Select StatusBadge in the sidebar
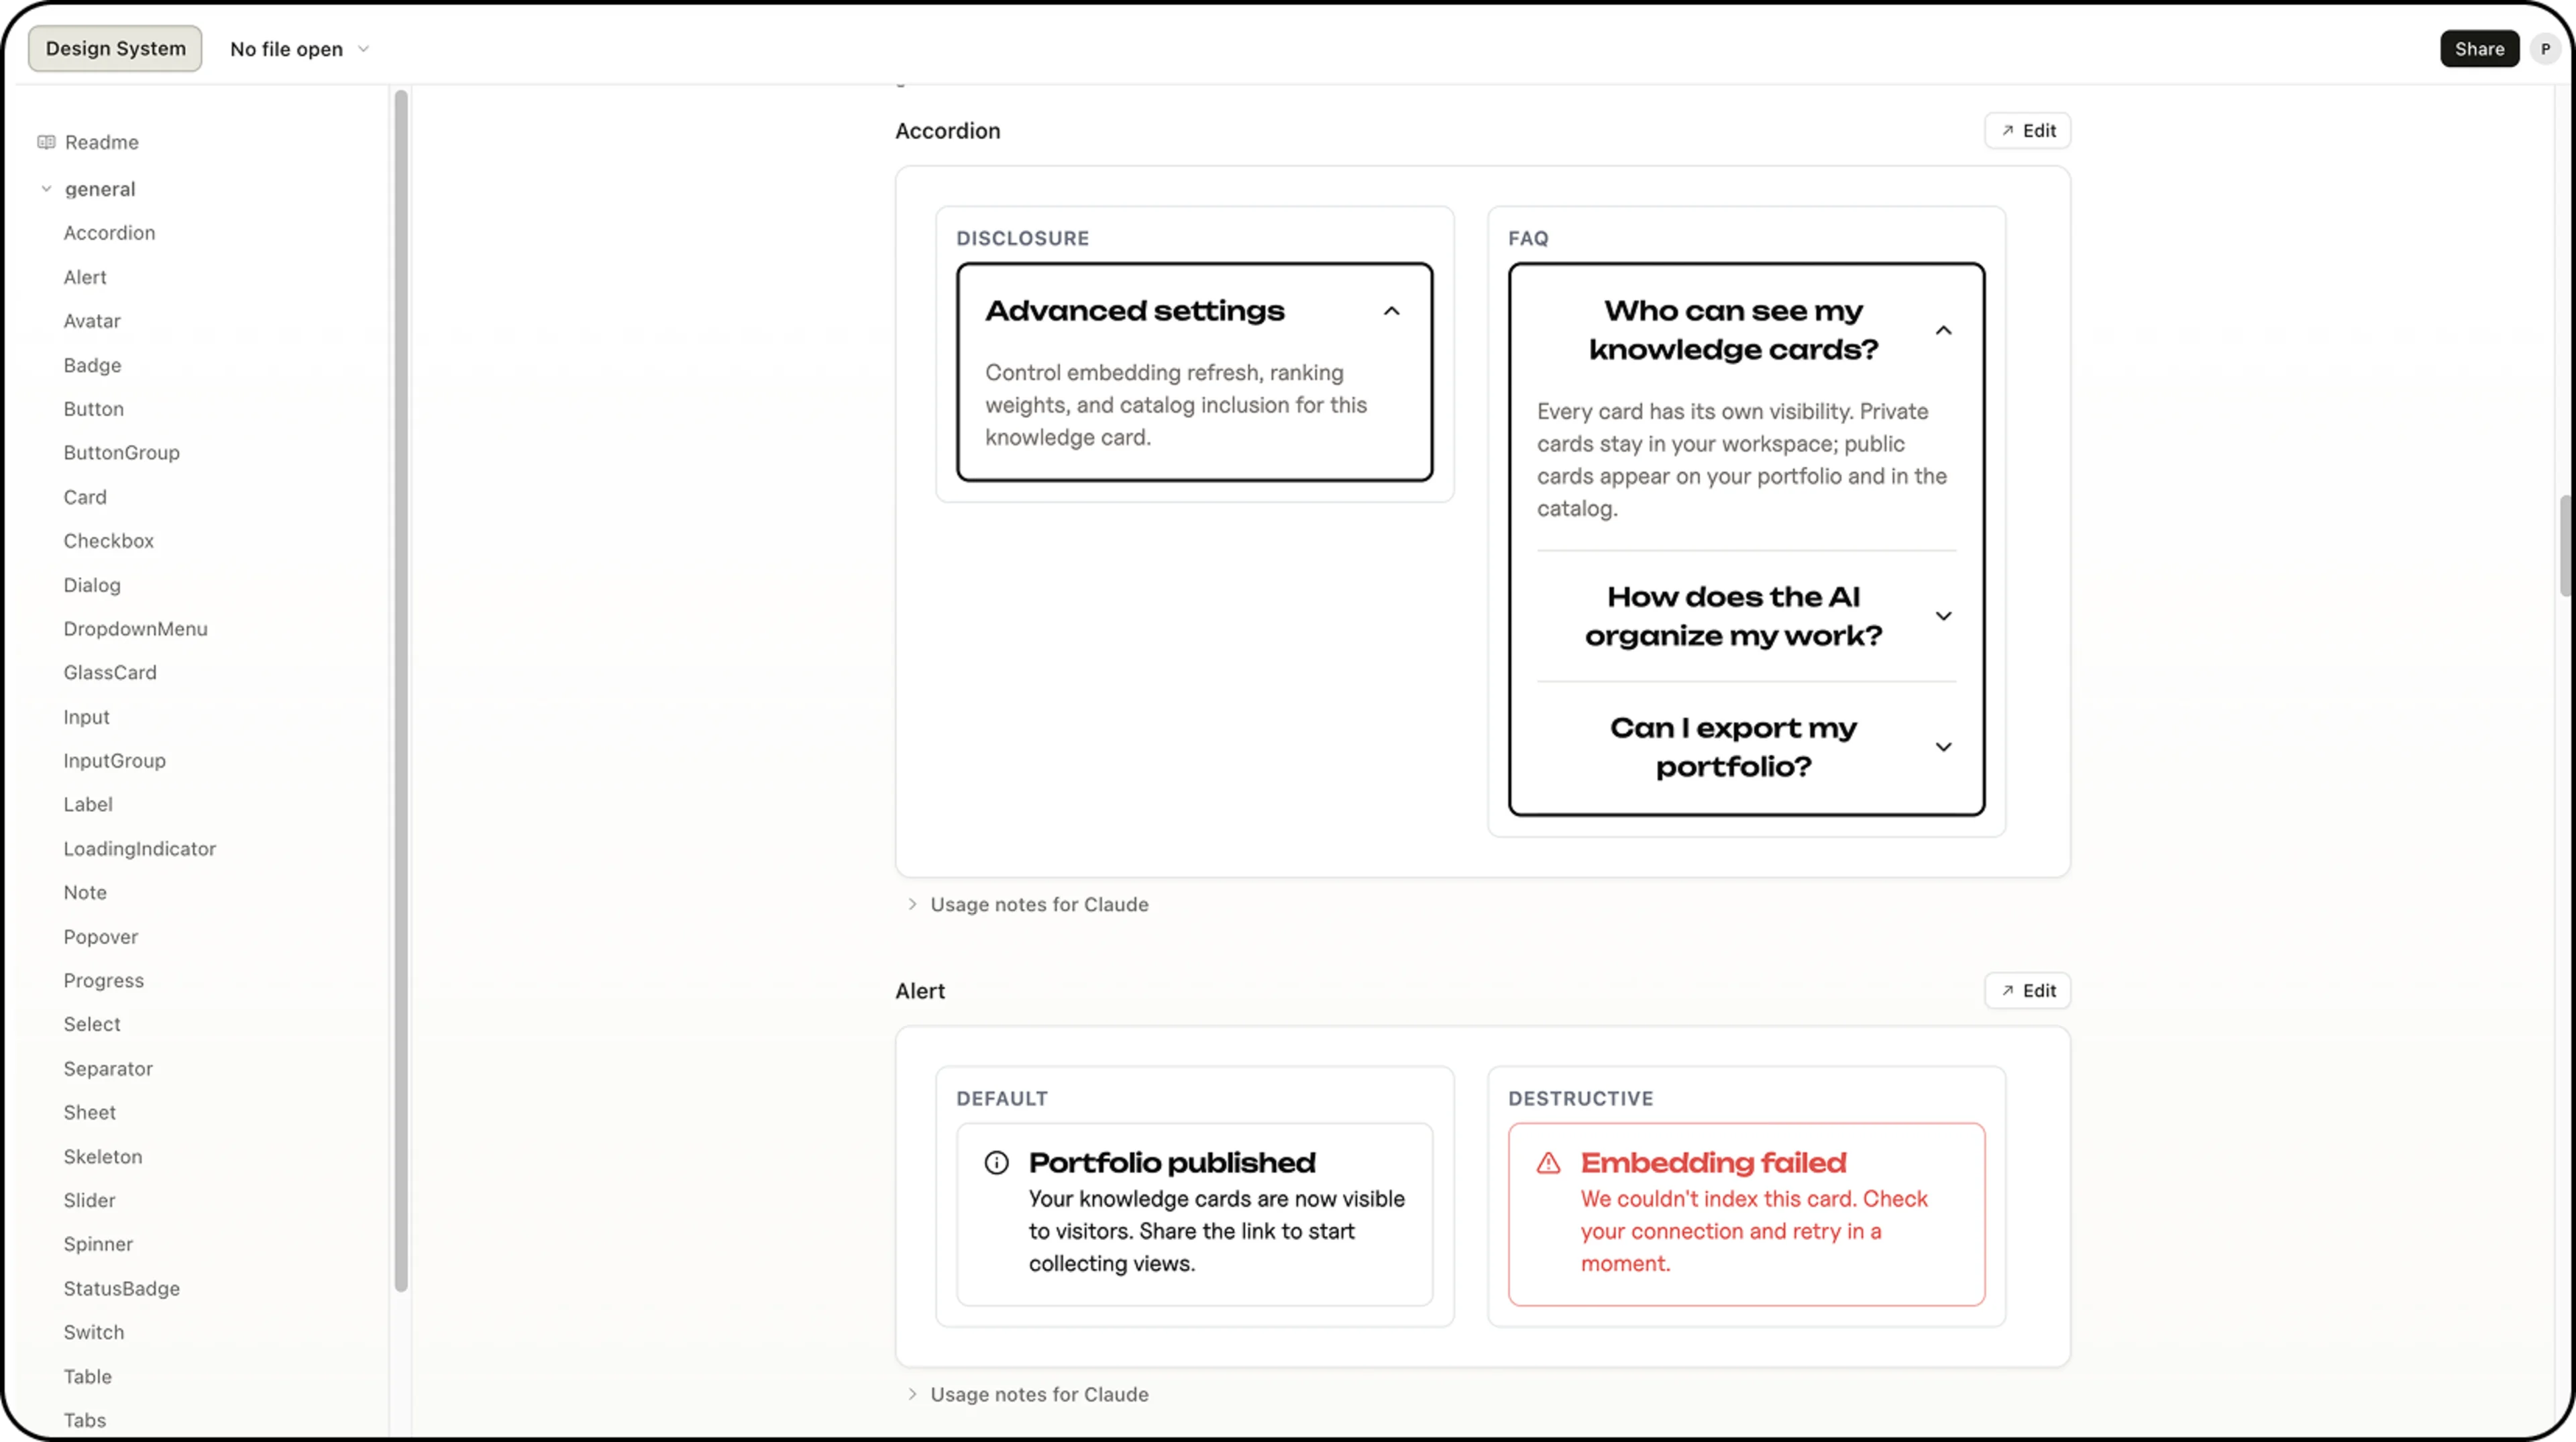2576x1442 pixels. 122,1289
